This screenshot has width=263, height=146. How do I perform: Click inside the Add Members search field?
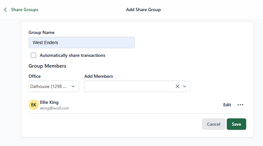click(129, 86)
